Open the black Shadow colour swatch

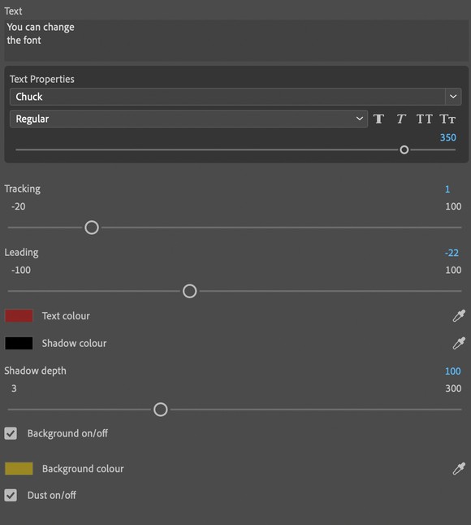(19, 343)
